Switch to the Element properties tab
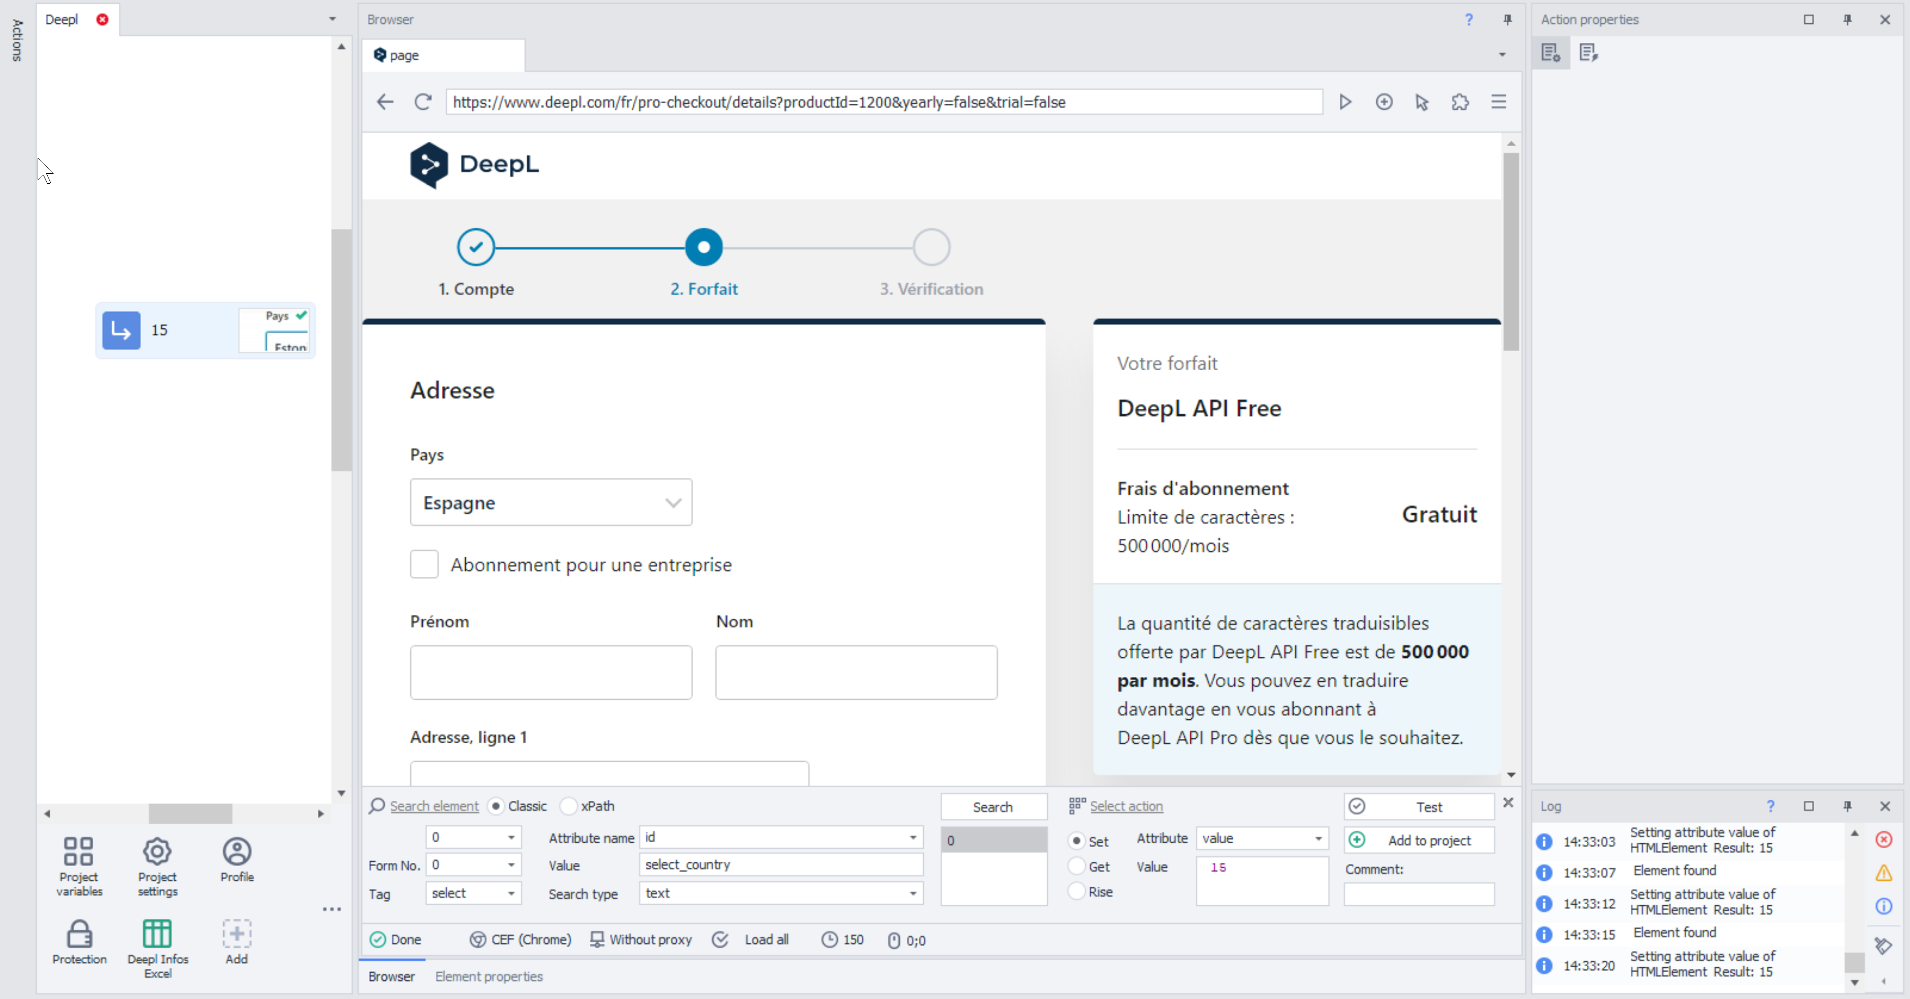The height and width of the screenshot is (999, 1910). click(489, 977)
